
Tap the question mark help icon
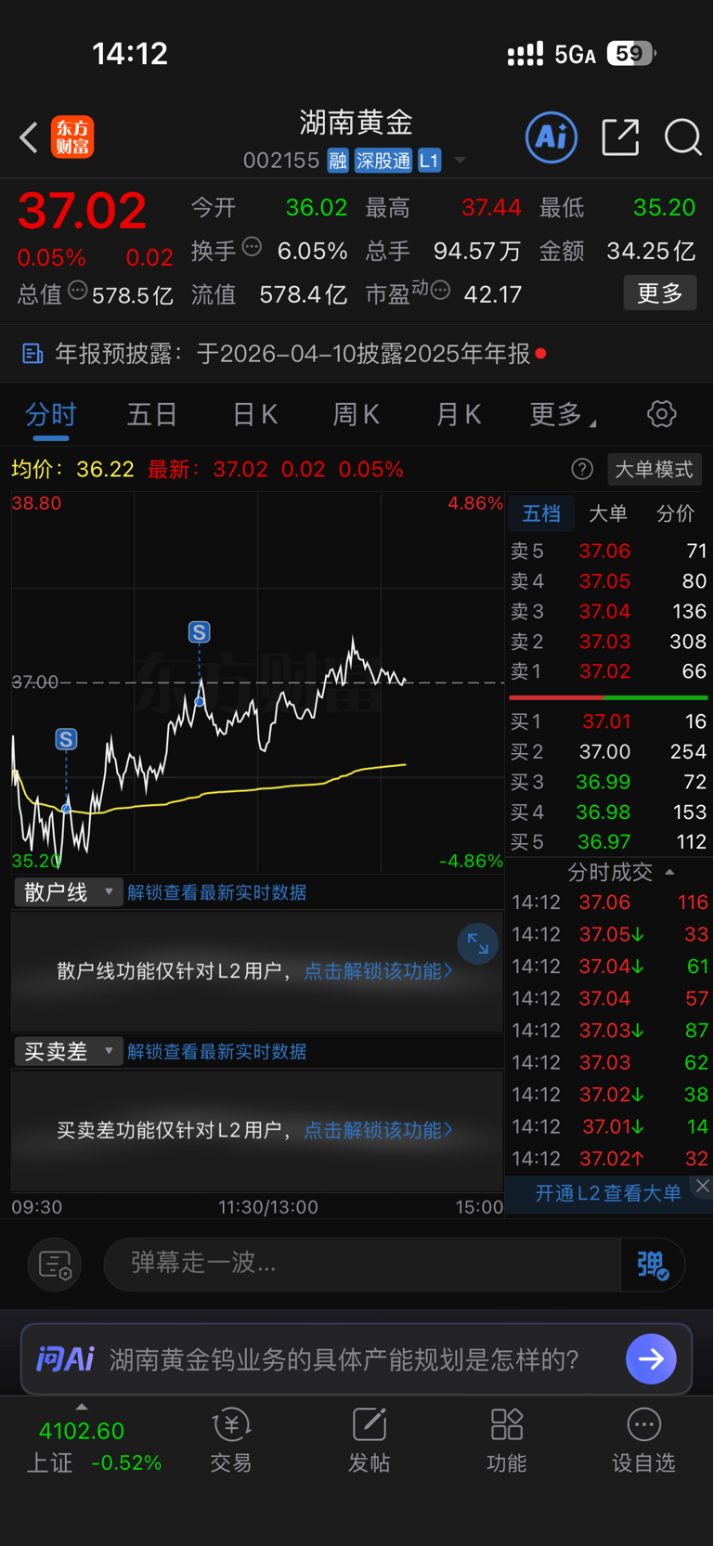(x=582, y=469)
